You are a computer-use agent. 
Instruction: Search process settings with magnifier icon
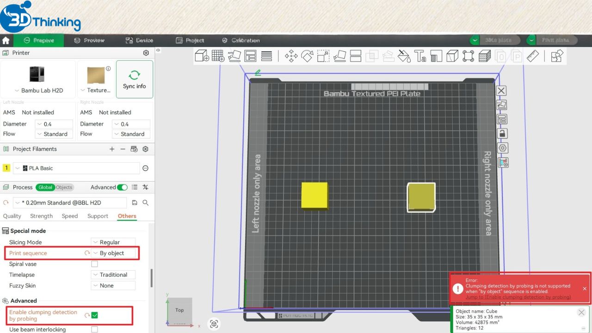click(x=145, y=203)
